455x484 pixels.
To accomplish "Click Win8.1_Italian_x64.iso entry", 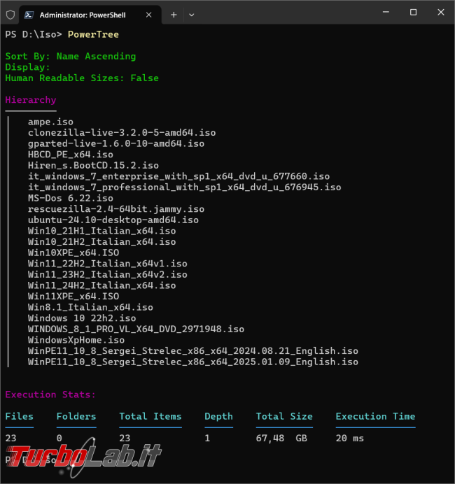I will click(x=90, y=307).
